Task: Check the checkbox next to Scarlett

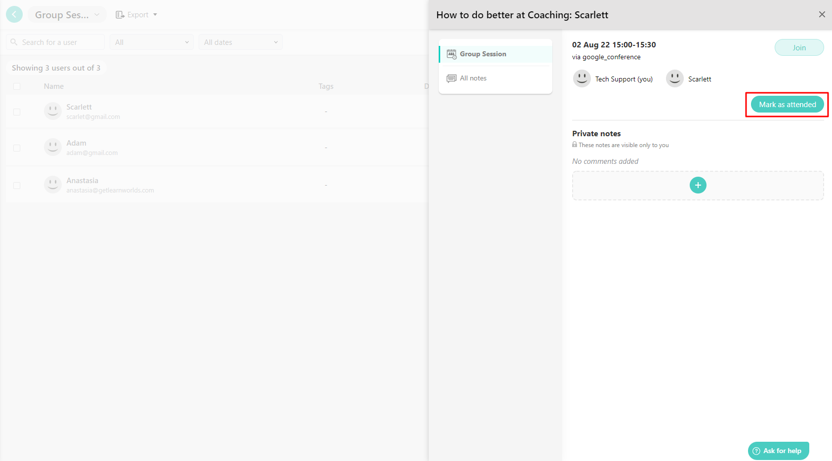Action: pos(17,112)
